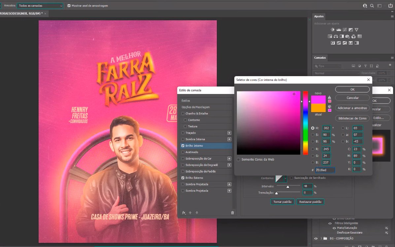Add a Photo Filter adjustment (camera icon)
This screenshot has height=247, width=395.
coord(347,36)
